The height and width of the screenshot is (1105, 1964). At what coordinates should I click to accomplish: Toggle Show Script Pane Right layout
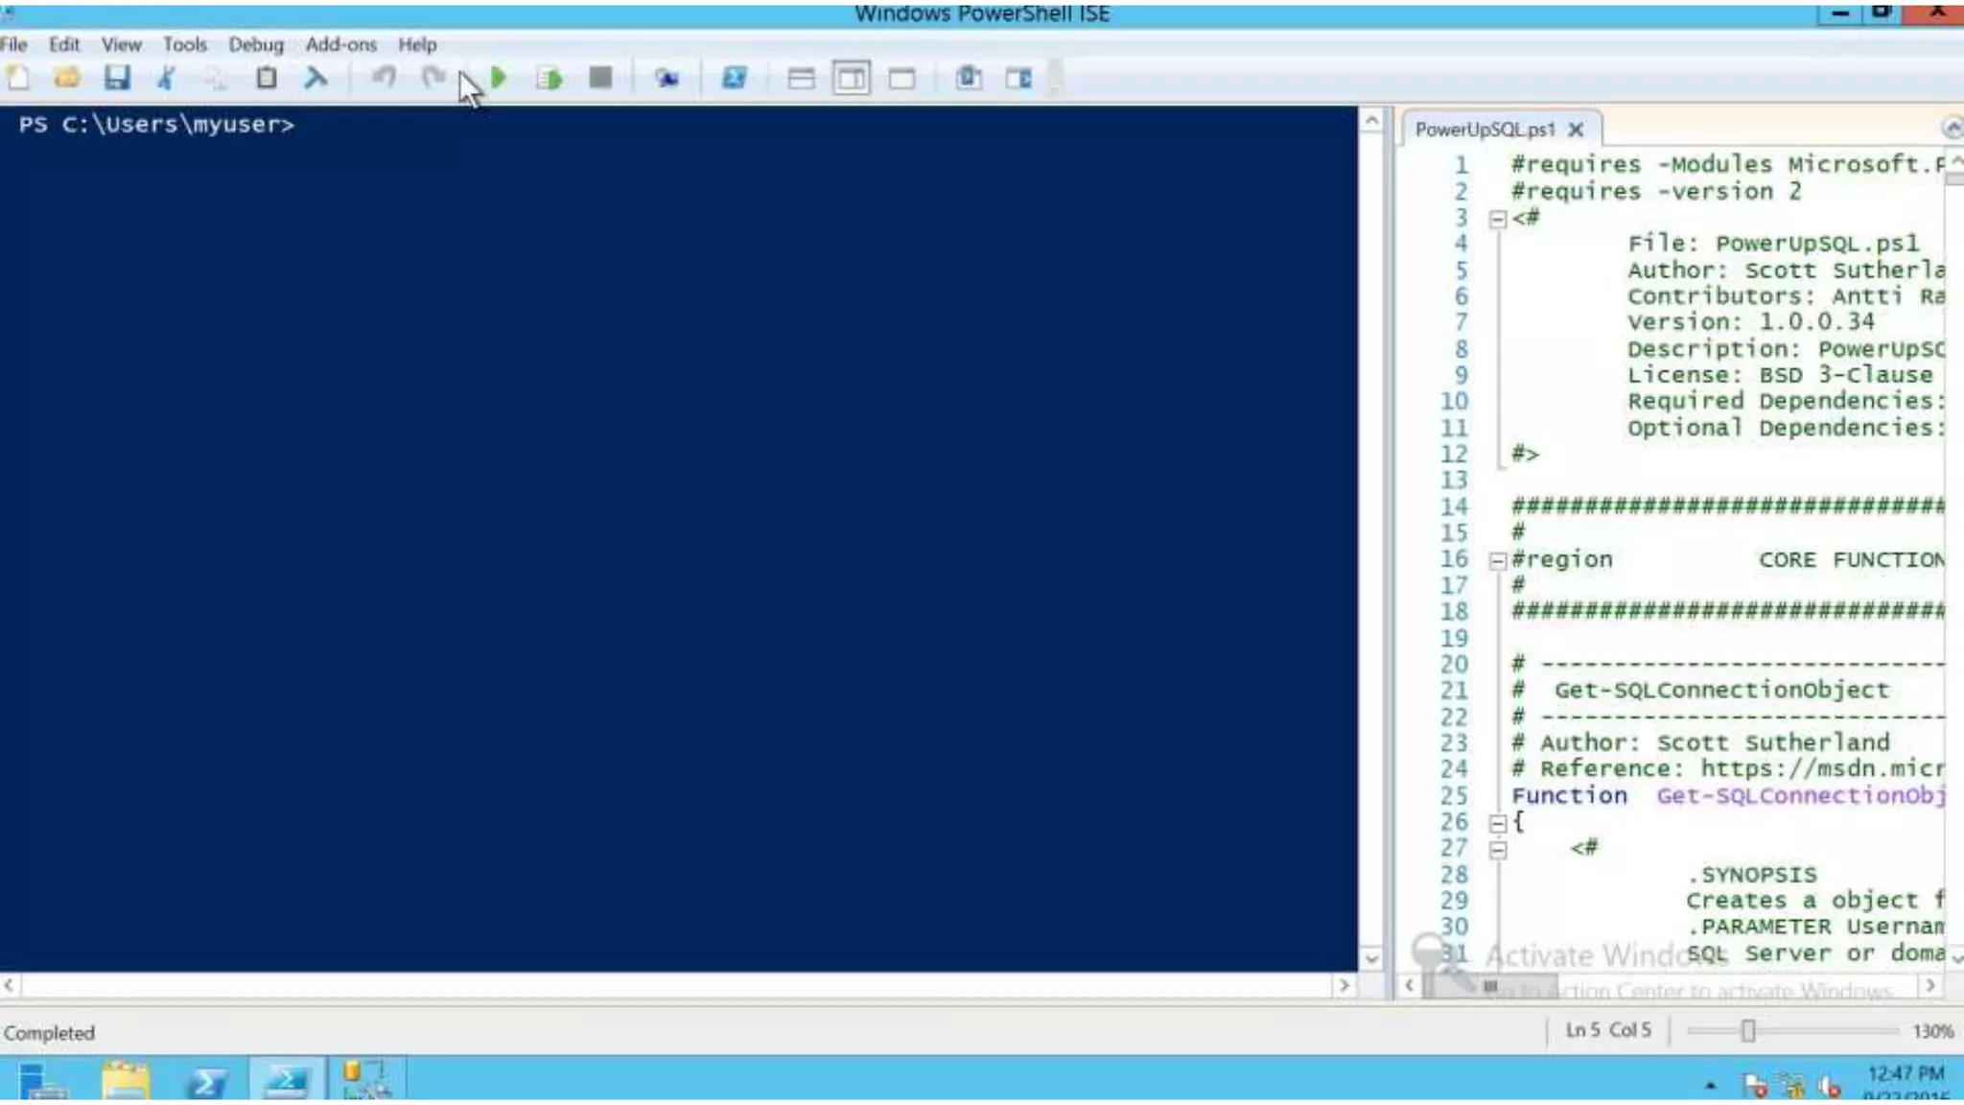click(x=852, y=78)
